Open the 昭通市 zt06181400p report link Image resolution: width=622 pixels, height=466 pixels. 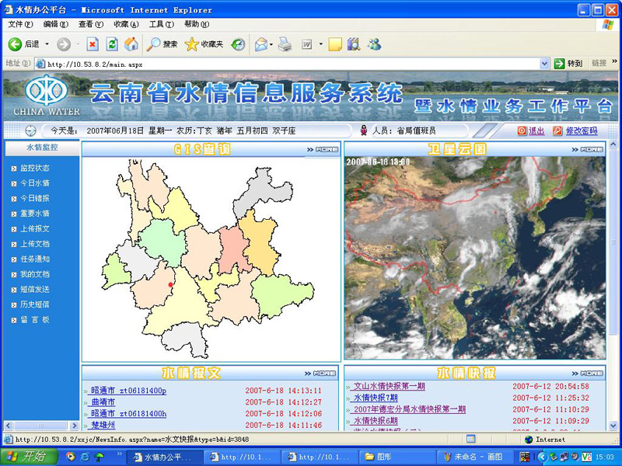128,391
